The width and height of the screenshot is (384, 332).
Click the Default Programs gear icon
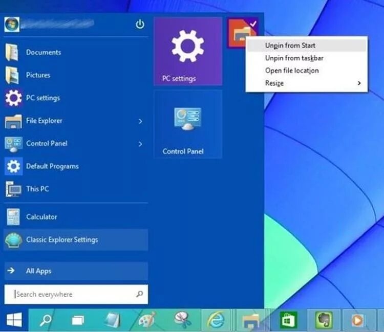click(13, 166)
